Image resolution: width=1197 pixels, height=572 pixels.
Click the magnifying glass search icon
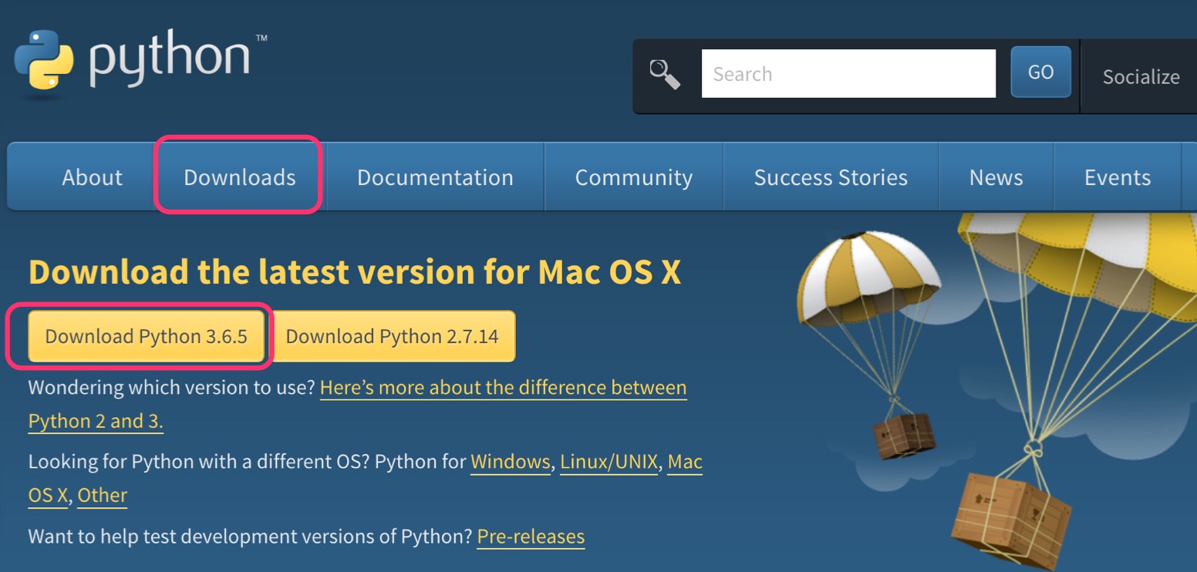click(664, 75)
